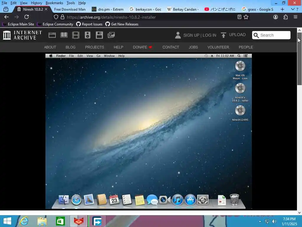Image resolution: width=302 pixels, height=227 pixels.
Task: Open the Web media type icon
Action: 52,35
